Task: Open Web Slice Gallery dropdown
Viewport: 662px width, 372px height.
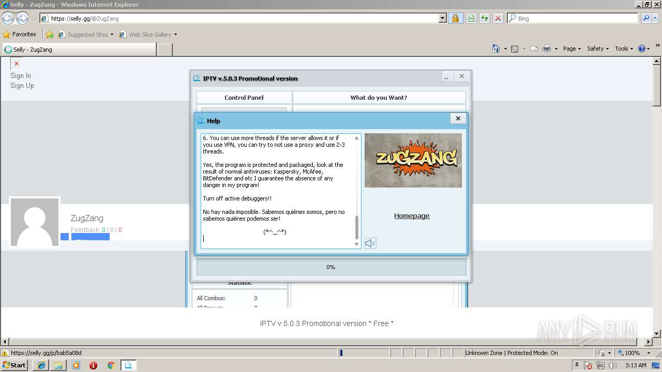Action: pos(148,35)
